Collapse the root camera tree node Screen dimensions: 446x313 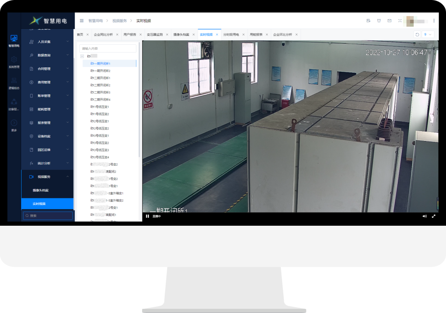(x=82, y=56)
